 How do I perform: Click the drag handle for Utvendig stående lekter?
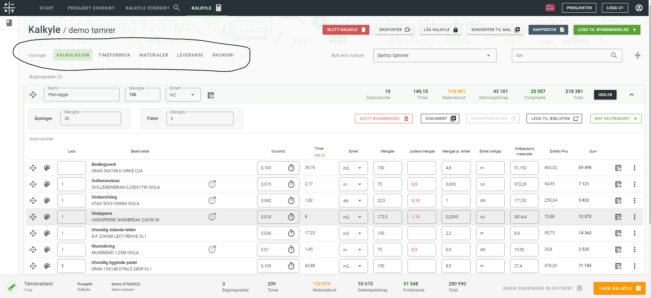33,233
